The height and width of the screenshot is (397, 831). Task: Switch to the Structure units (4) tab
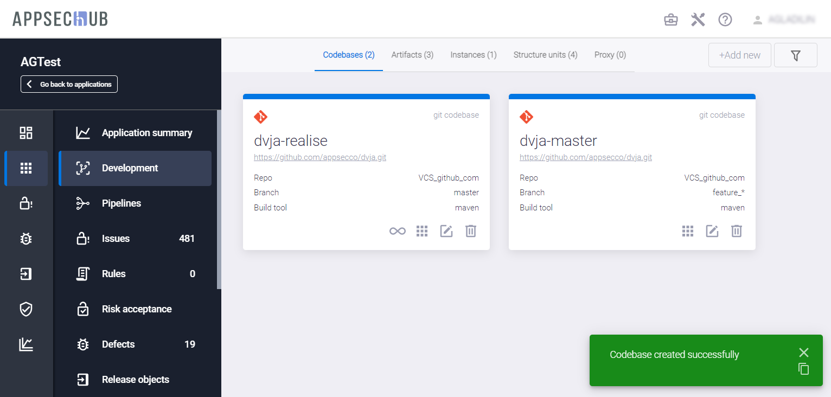coord(545,55)
